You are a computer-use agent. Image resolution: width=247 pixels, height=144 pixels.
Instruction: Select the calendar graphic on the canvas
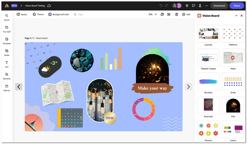(x=70, y=118)
